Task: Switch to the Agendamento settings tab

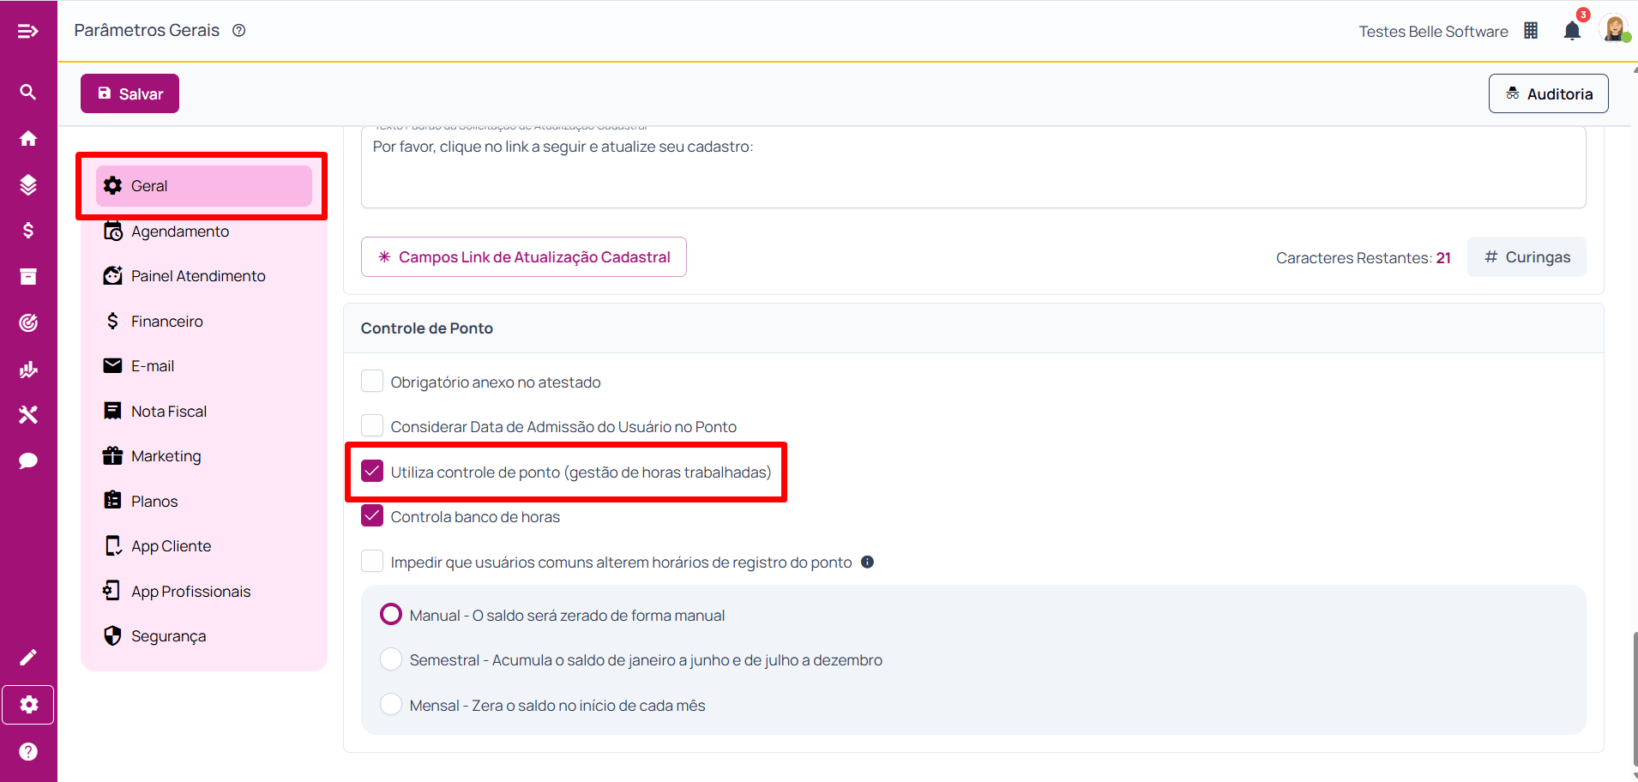Action: point(180,232)
